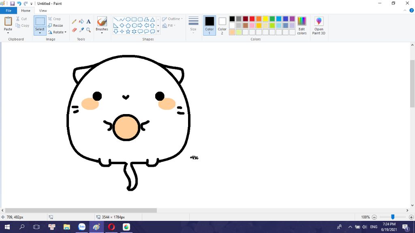415x233 pixels.
Task: Click the vertical canvas scrollbar thumb
Action: tap(412, 83)
